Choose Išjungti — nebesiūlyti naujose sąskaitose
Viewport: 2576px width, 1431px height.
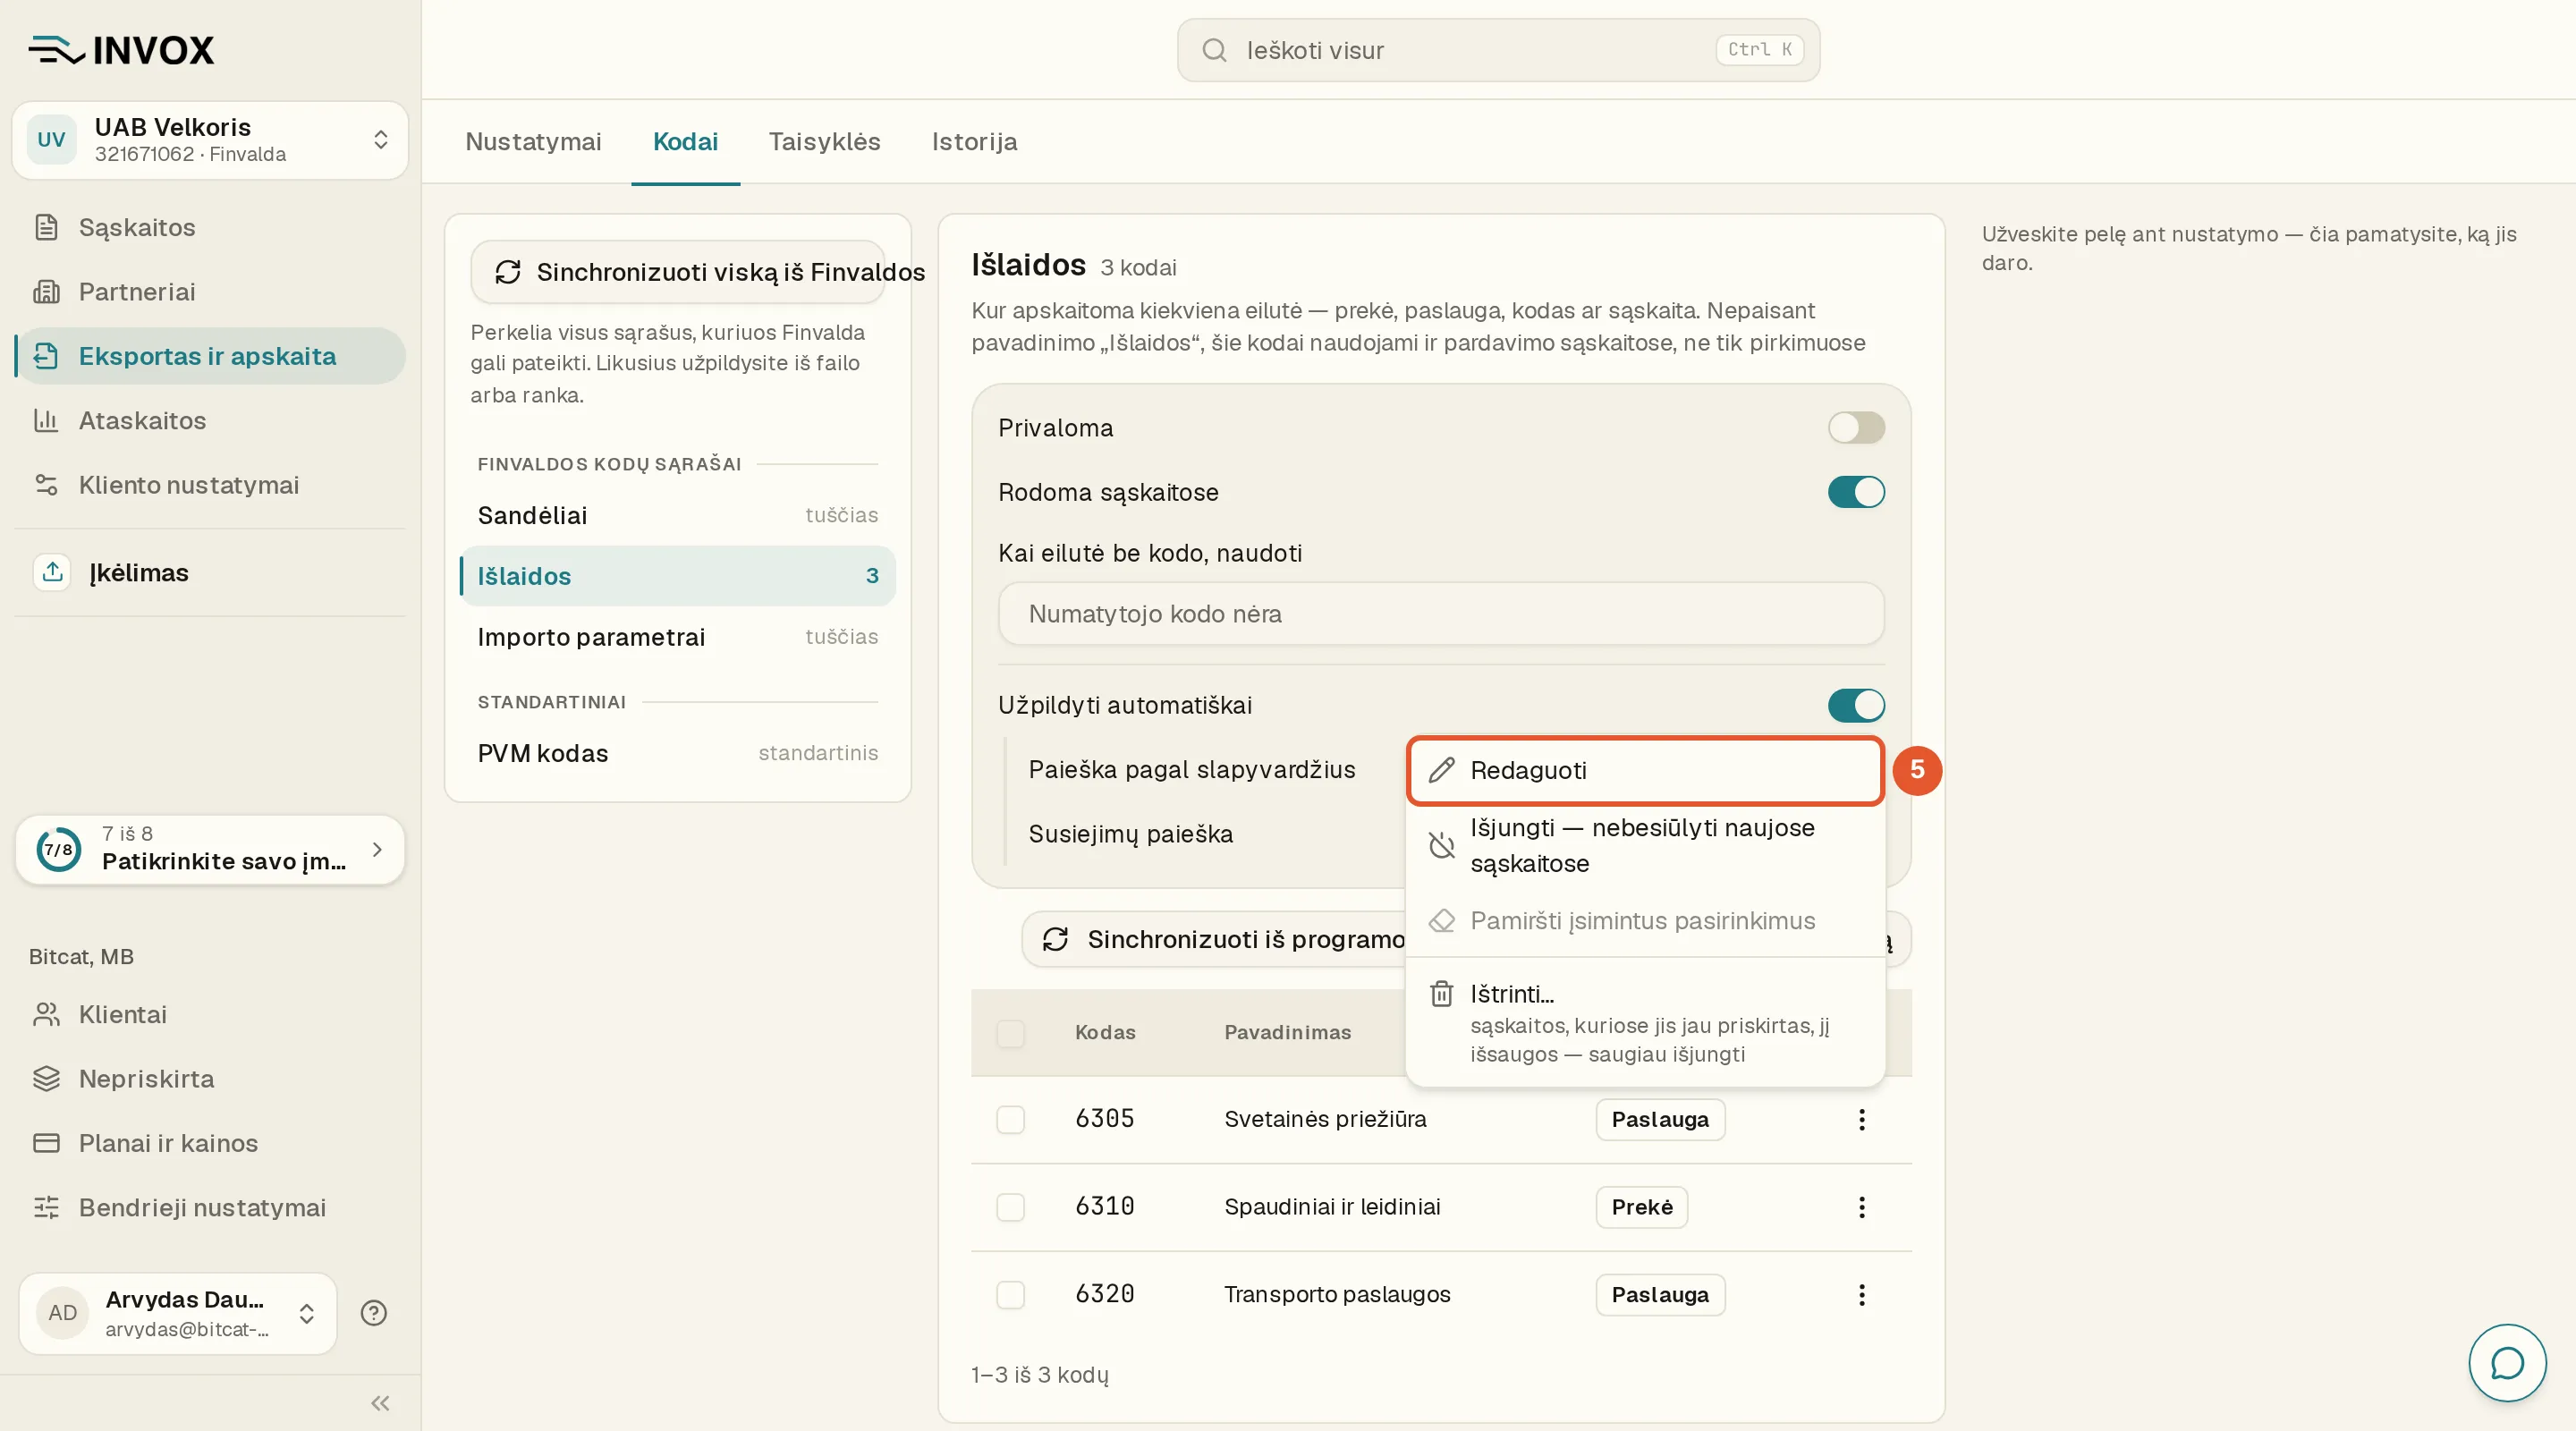(x=1645, y=845)
